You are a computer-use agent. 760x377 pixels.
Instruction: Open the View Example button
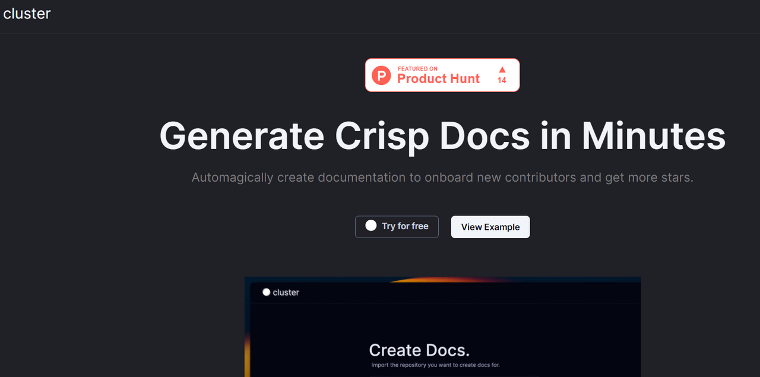(x=490, y=227)
